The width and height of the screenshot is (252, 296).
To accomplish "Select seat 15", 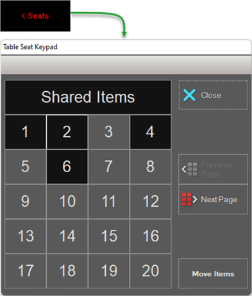I will click(108, 236).
